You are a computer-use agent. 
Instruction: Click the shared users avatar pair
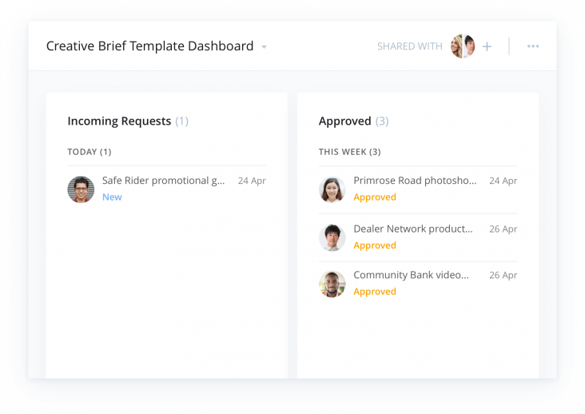[463, 46]
